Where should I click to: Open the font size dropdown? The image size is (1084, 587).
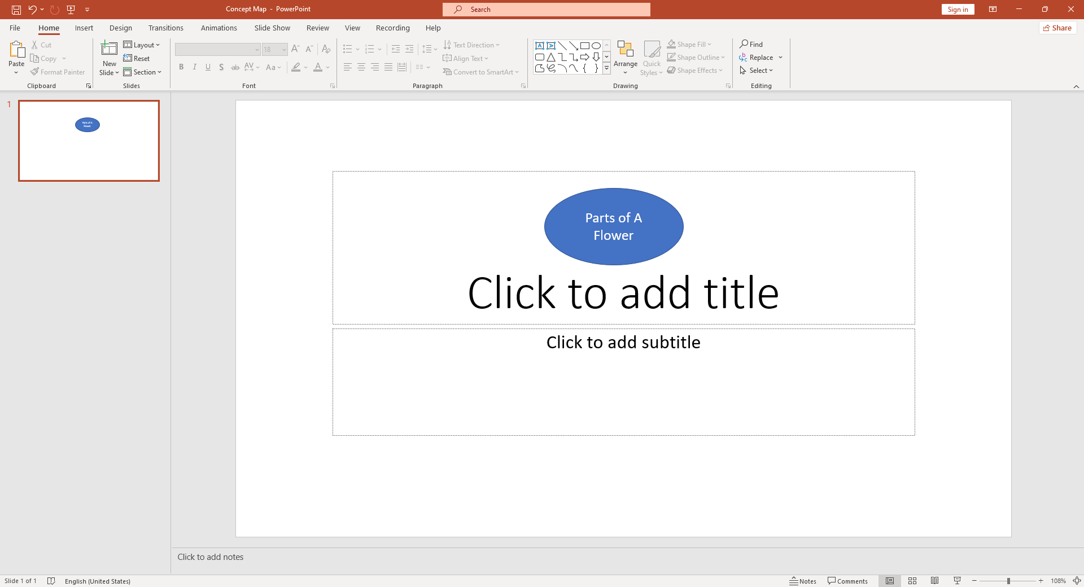[284, 50]
